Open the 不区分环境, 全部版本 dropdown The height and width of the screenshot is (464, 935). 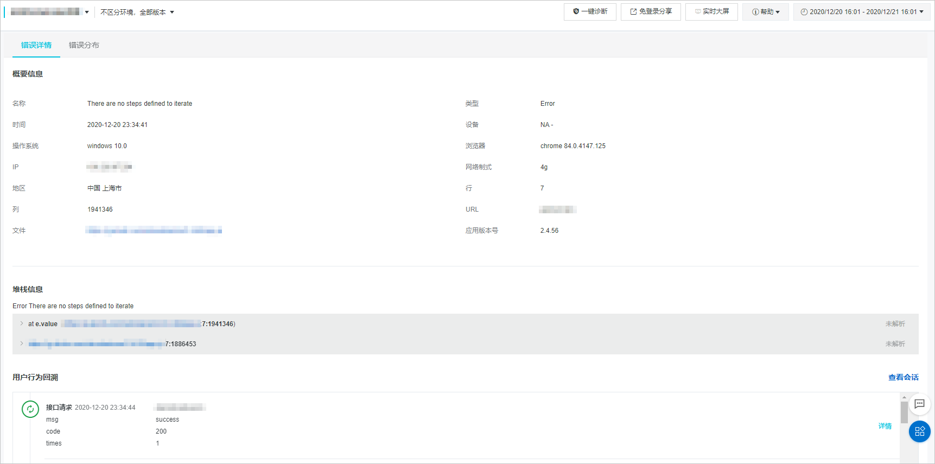[x=137, y=12]
